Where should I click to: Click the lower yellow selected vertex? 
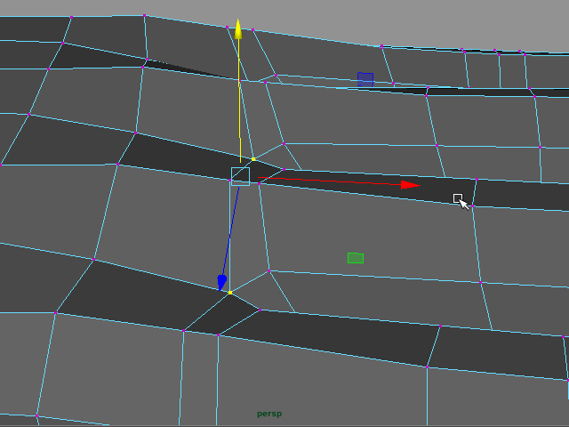[x=230, y=293]
